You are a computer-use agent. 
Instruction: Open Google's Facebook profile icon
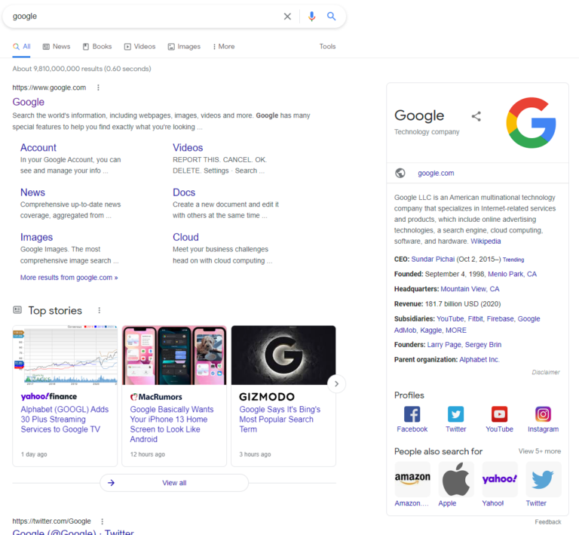pos(412,414)
